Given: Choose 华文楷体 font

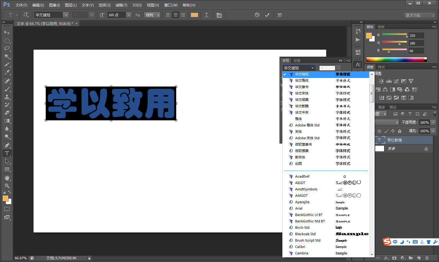Looking at the screenshot, I should [x=326, y=80].
